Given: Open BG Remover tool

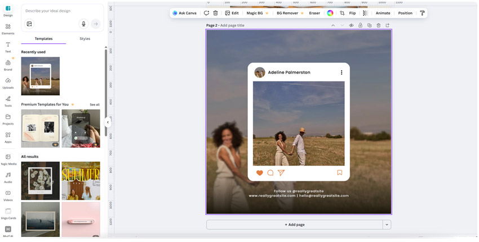Looking at the screenshot, I should click(x=290, y=13).
